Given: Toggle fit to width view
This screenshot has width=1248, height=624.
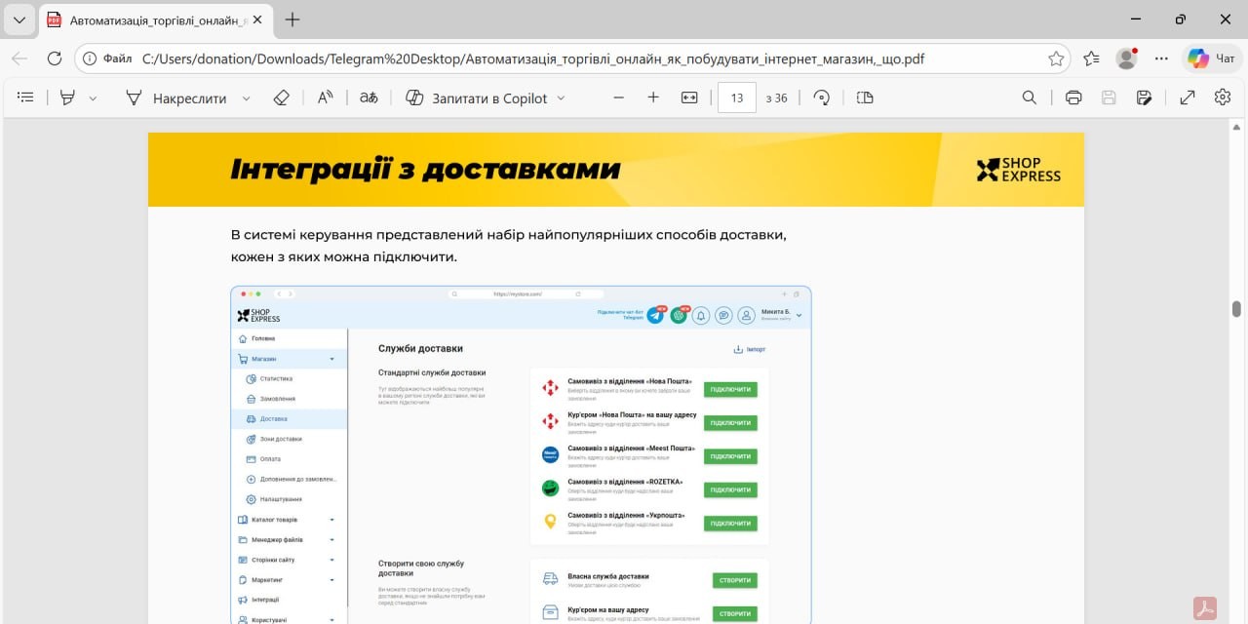Looking at the screenshot, I should pos(689,97).
